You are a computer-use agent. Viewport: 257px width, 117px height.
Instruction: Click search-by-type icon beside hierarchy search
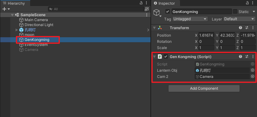146,9
